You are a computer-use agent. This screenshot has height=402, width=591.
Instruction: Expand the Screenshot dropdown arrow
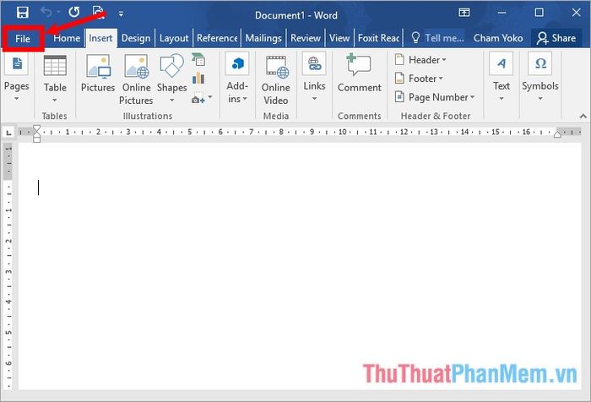(x=210, y=97)
